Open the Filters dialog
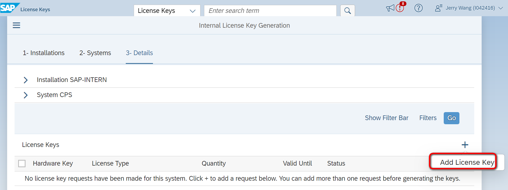This screenshot has height=190, width=508. click(428, 118)
